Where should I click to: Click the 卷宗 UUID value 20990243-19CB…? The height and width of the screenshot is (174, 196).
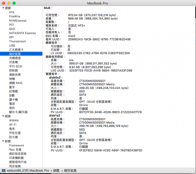click(x=99, y=39)
